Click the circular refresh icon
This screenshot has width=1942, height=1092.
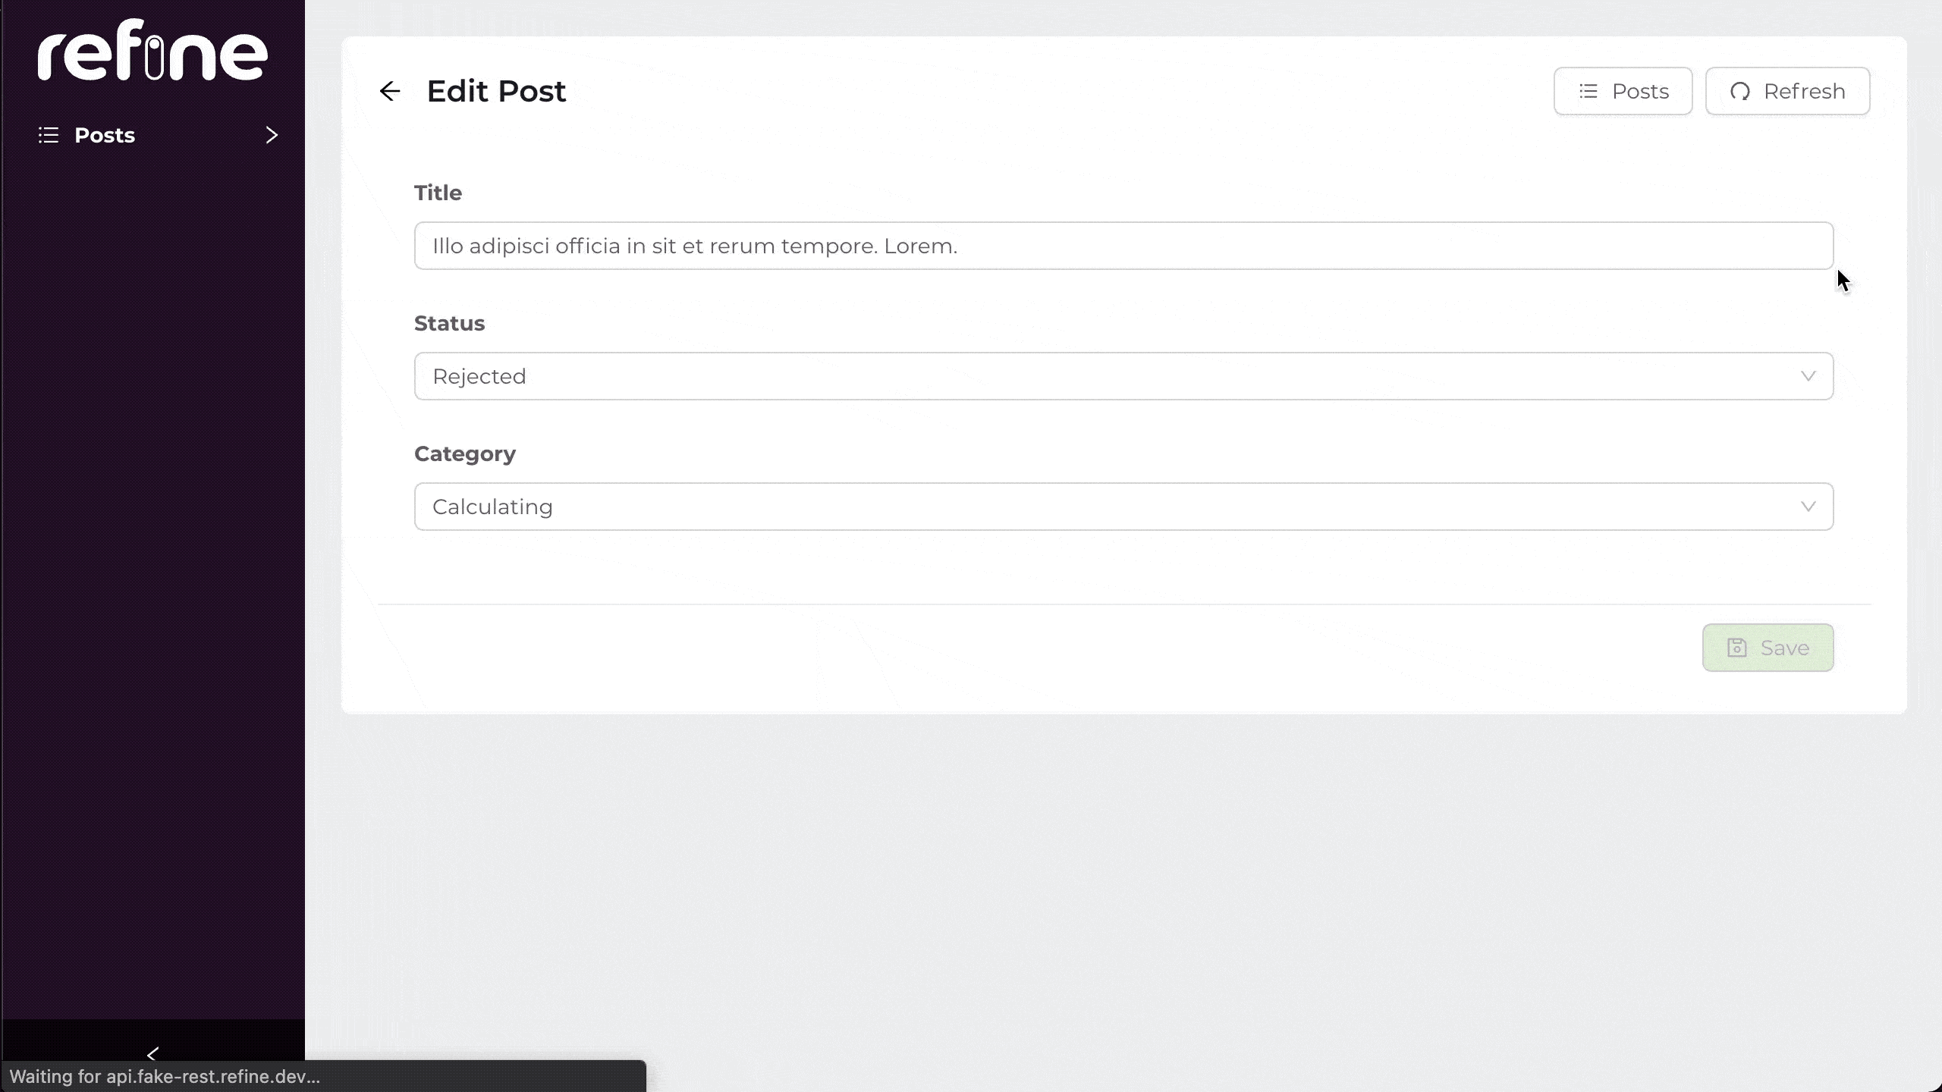[x=1740, y=91]
